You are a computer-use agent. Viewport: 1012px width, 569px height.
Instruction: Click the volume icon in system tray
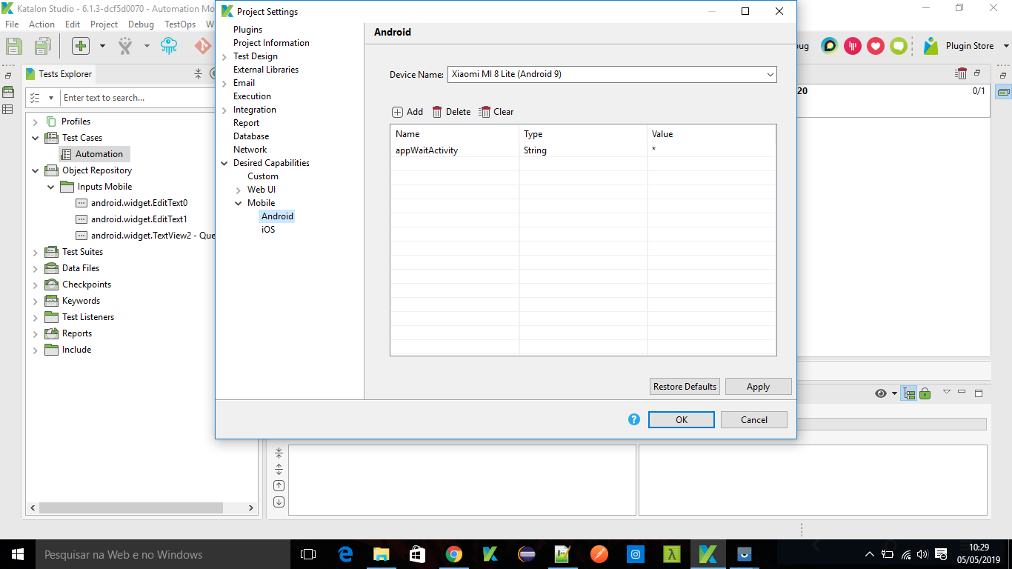pos(922,554)
